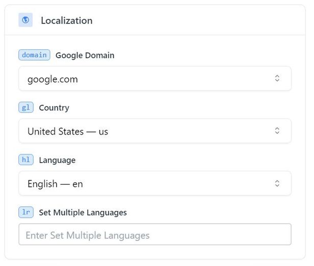Click the globe Localization icon
Screen dimensions: 314x266
pyautogui.click(x=25, y=20)
